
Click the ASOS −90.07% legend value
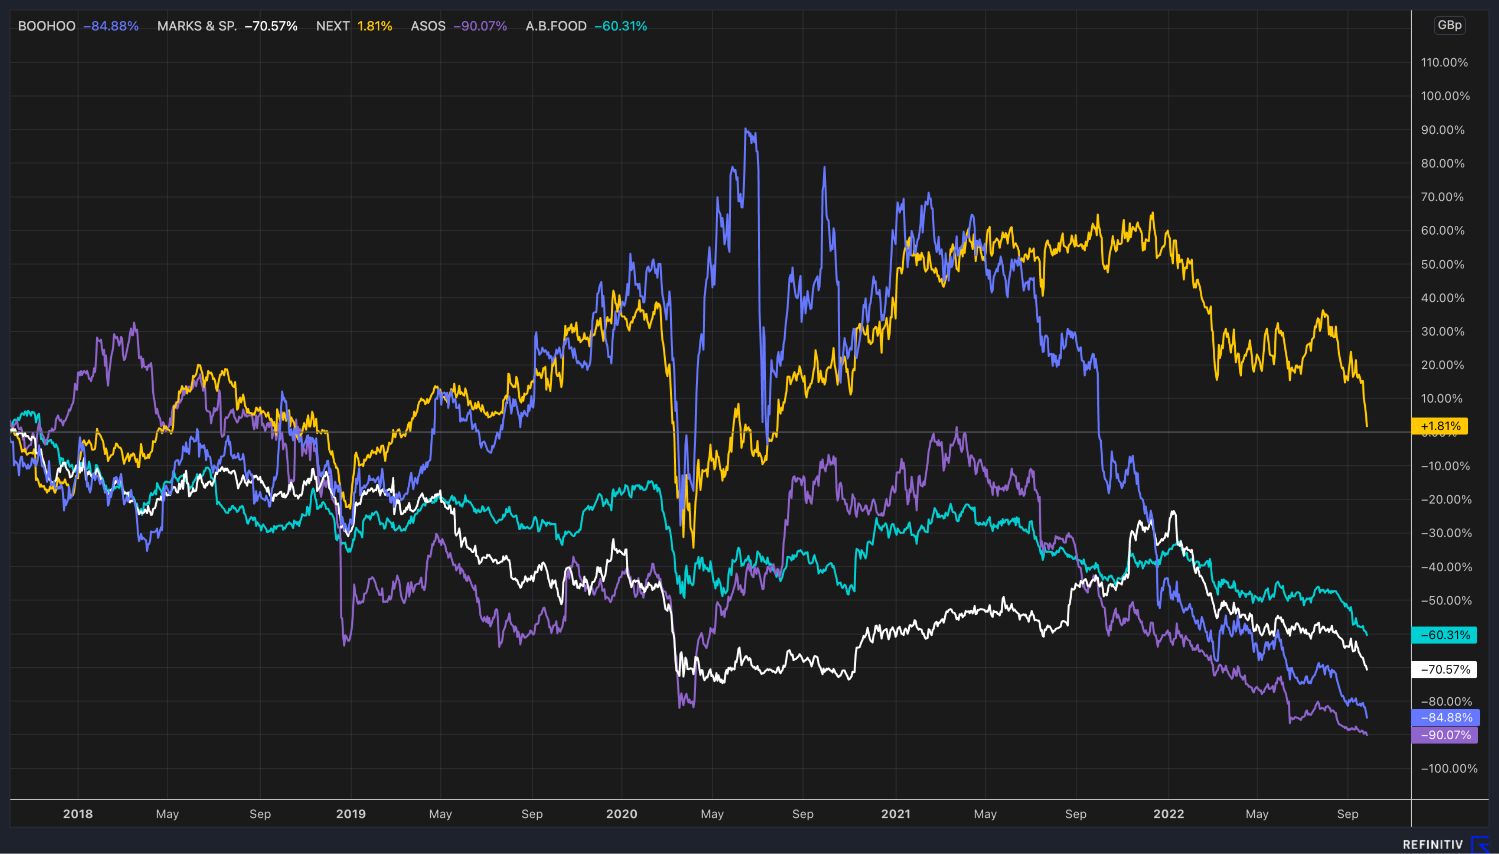480,26
